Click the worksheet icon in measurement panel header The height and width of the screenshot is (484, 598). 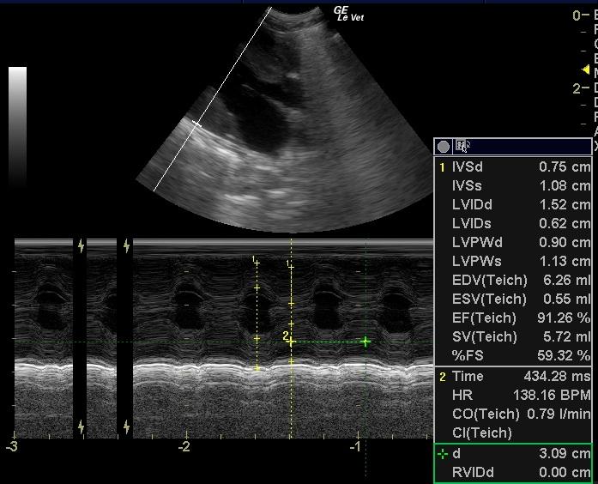pos(462,147)
